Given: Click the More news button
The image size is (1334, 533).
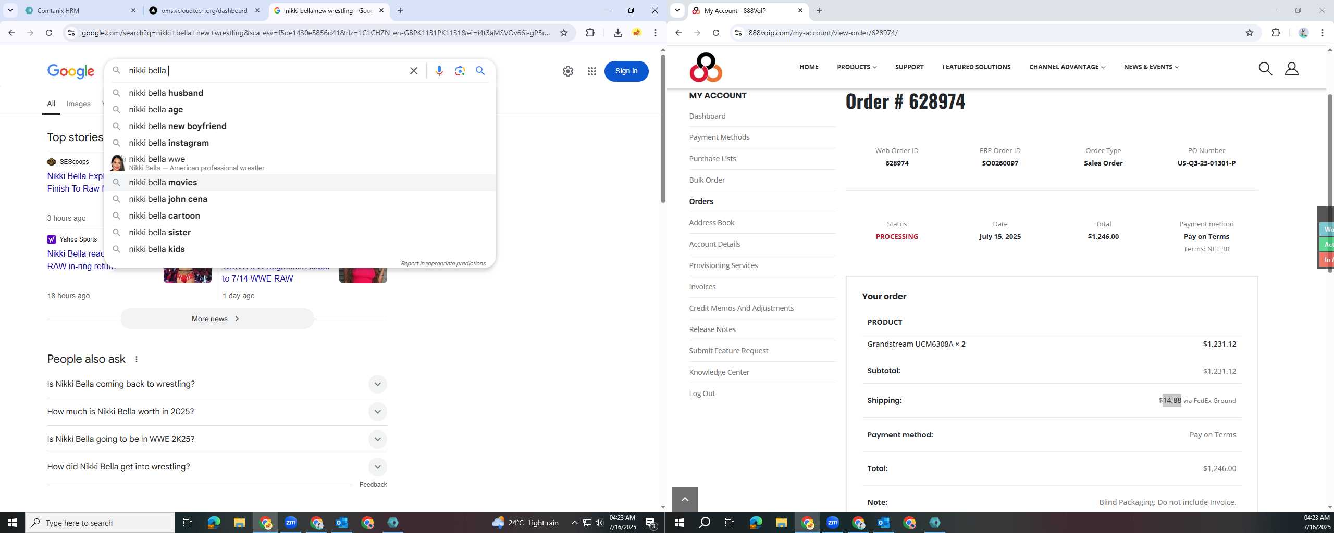Looking at the screenshot, I should coord(217,319).
